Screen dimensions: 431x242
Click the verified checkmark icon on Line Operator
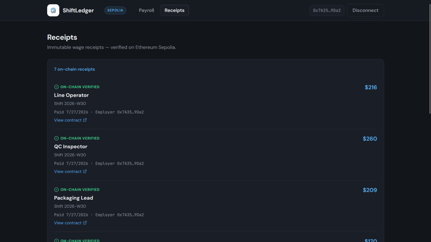pos(56,87)
